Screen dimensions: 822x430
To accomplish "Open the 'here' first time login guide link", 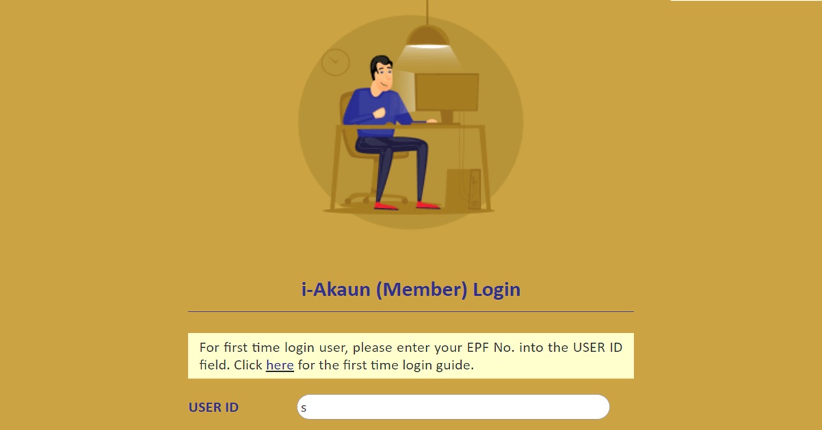I will (279, 365).
